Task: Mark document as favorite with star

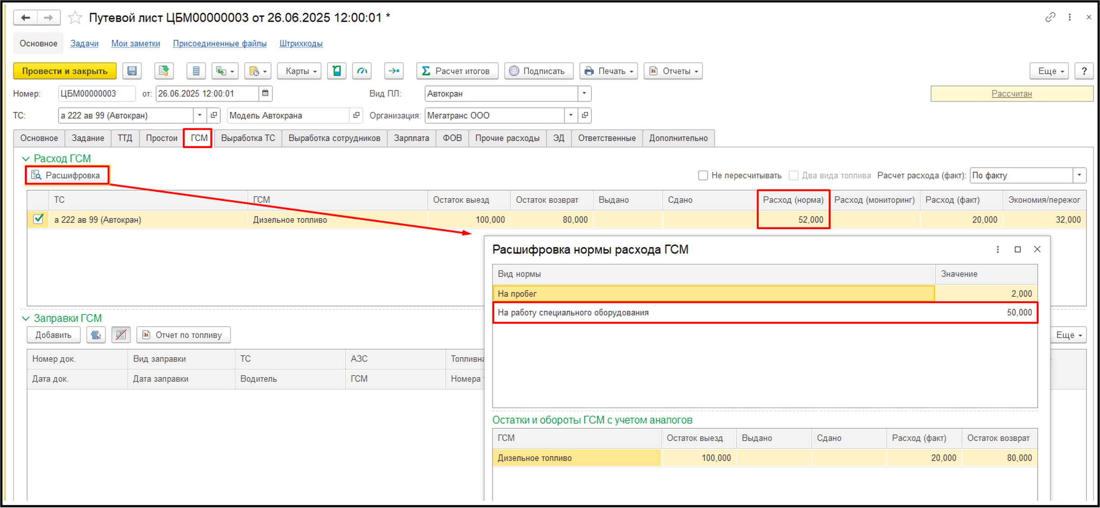Action: (x=75, y=18)
